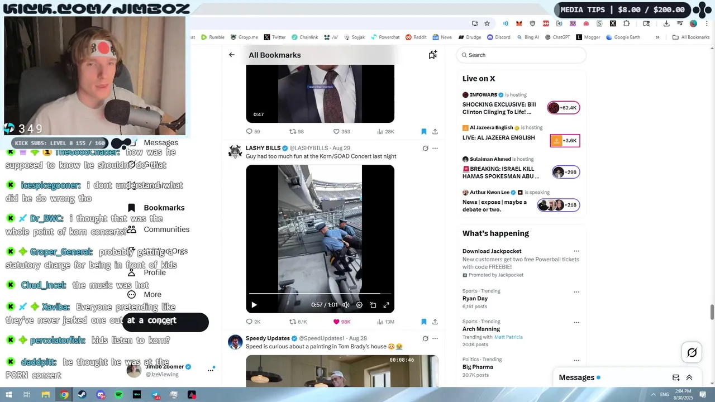Image resolution: width=715 pixels, height=402 pixels.
Task: Open Grok icon on Speedy Updates post
Action: pos(425,338)
